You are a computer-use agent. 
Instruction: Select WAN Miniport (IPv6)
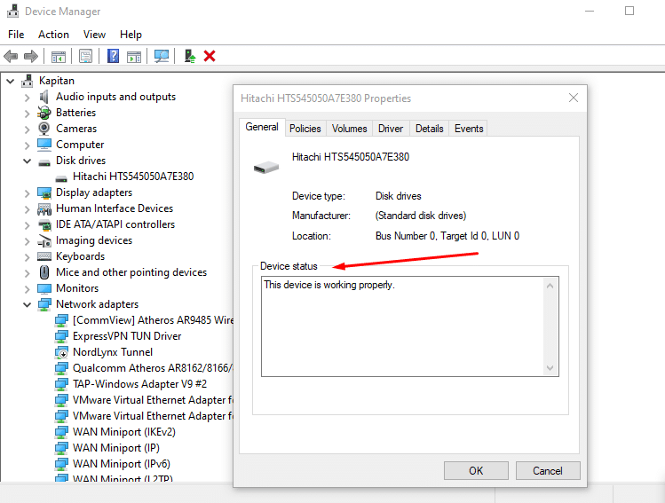pos(122,464)
